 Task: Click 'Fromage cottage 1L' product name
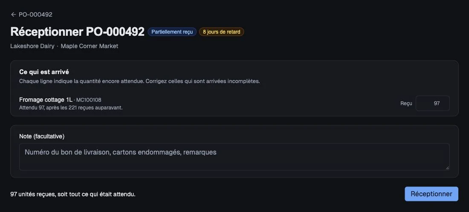pyautogui.click(x=46, y=100)
